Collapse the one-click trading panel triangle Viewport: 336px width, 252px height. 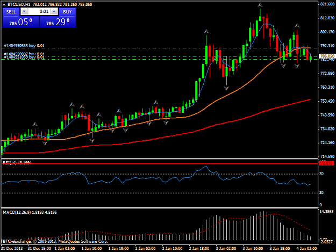pyautogui.click(x=4, y=4)
